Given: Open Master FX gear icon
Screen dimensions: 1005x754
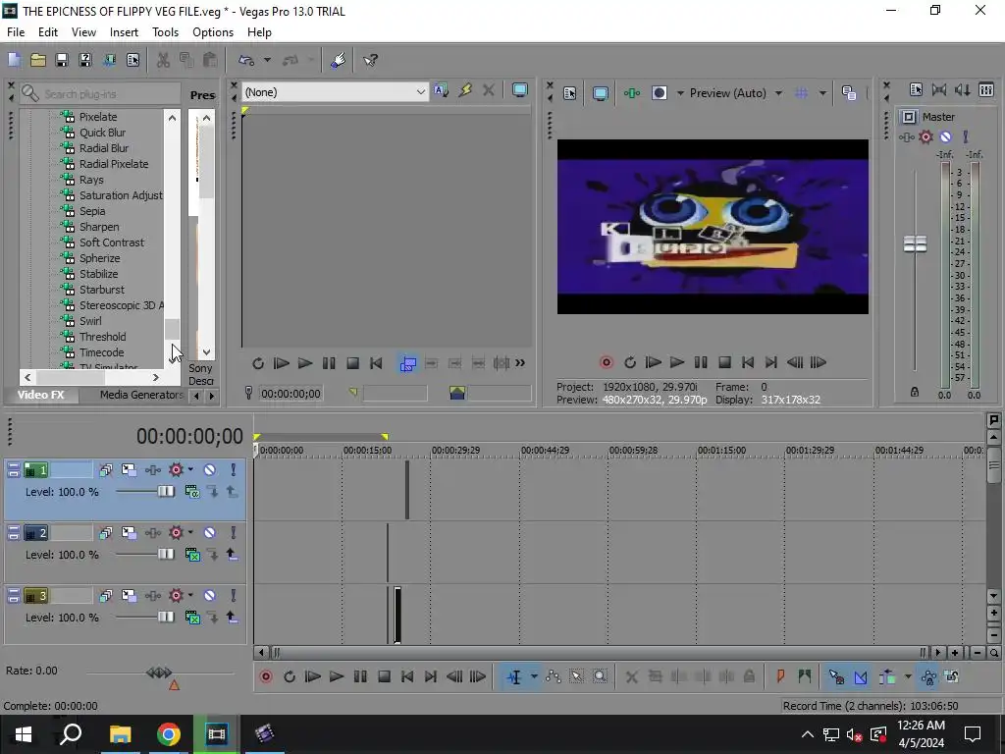Looking at the screenshot, I should (x=926, y=136).
